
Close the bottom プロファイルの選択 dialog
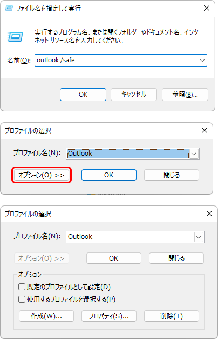209,214
